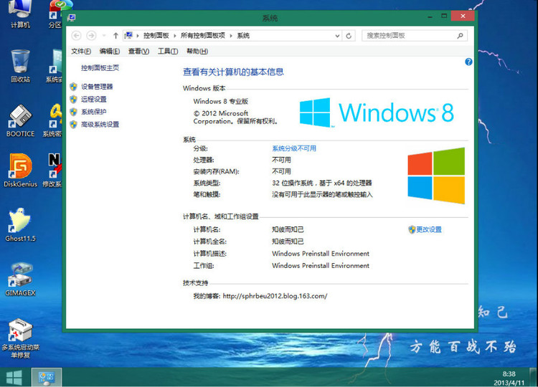Click the shield icon beside 更改设置
The height and width of the screenshot is (387, 538).
pyautogui.click(x=412, y=229)
